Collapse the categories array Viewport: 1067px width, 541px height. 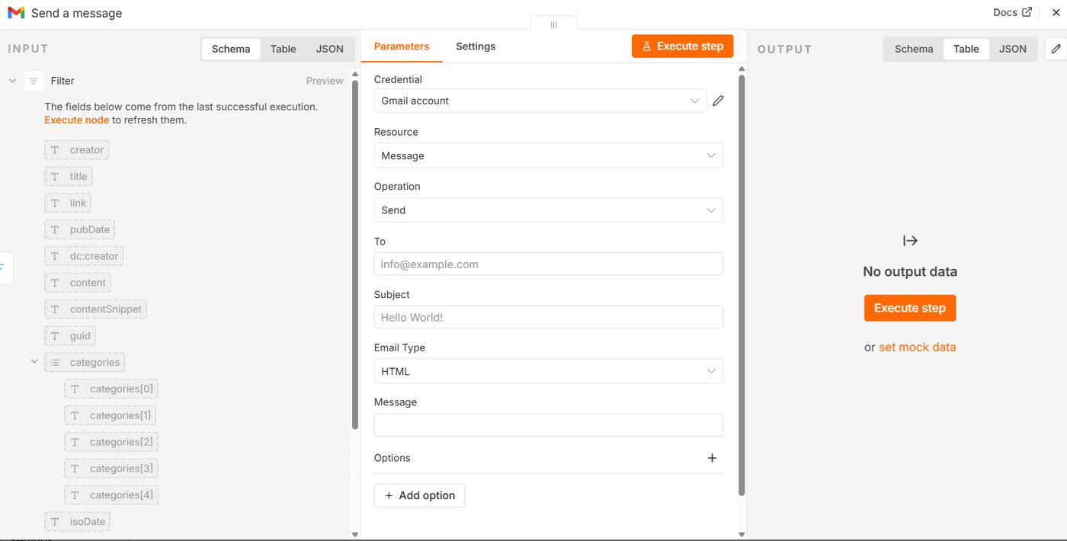(34, 362)
